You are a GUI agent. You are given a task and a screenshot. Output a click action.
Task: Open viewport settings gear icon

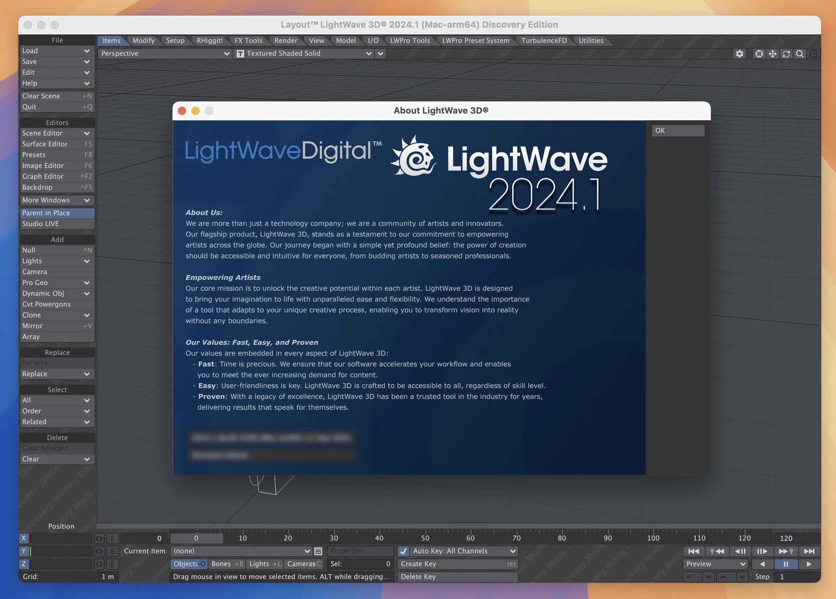pos(739,54)
